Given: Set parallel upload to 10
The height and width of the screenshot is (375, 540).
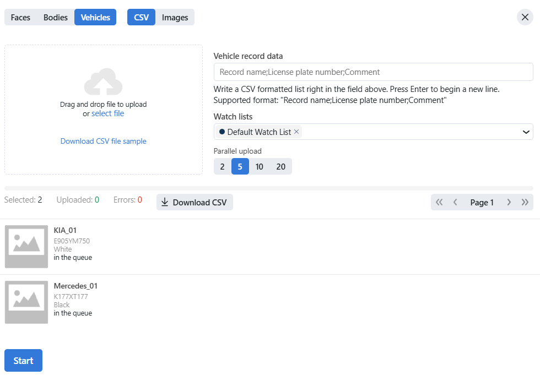Looking at the screenshot, I should point(259,166).
